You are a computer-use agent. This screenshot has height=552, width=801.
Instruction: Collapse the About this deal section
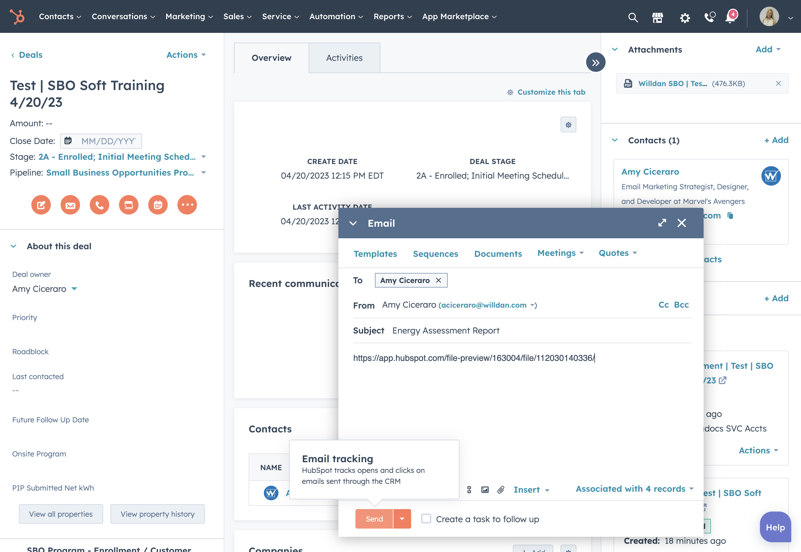[x=13, y=246]
